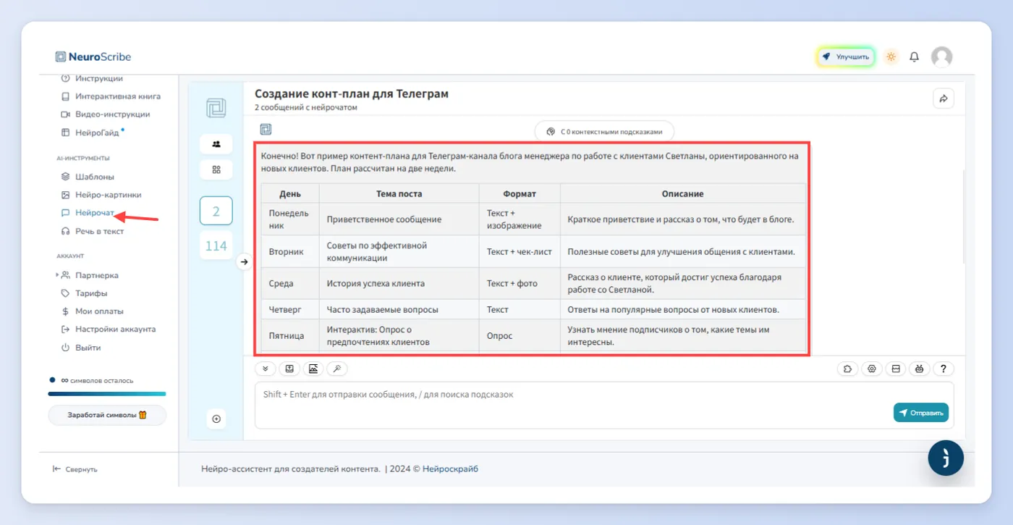The height and width of the screenshot is (525, 1013).
Task: Click Выйти to log out
Action: coord(80,348)
